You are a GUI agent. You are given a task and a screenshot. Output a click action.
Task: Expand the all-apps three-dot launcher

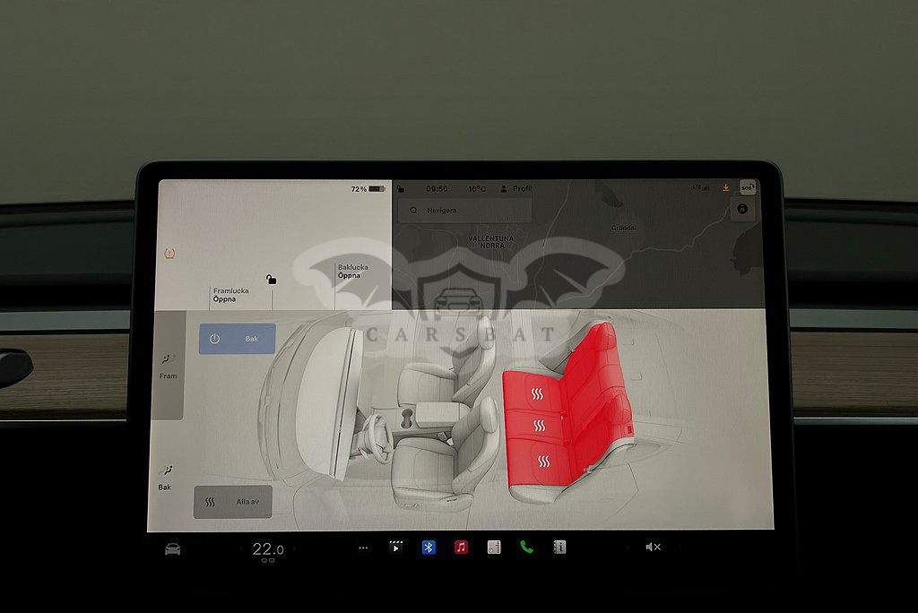[363, 548]
